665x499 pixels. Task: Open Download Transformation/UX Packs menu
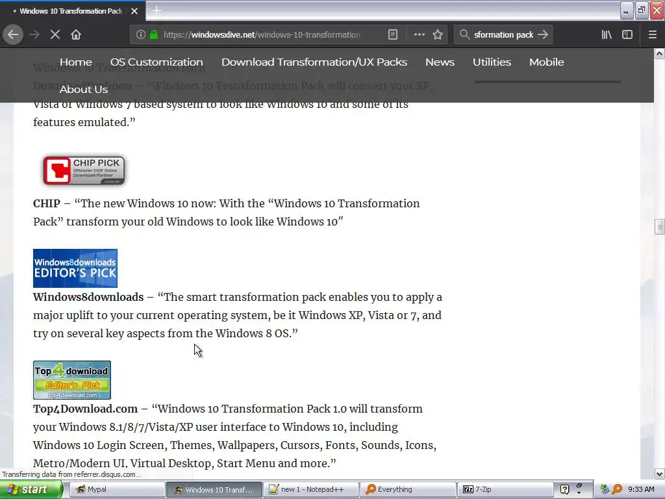[x=314, y=62]
